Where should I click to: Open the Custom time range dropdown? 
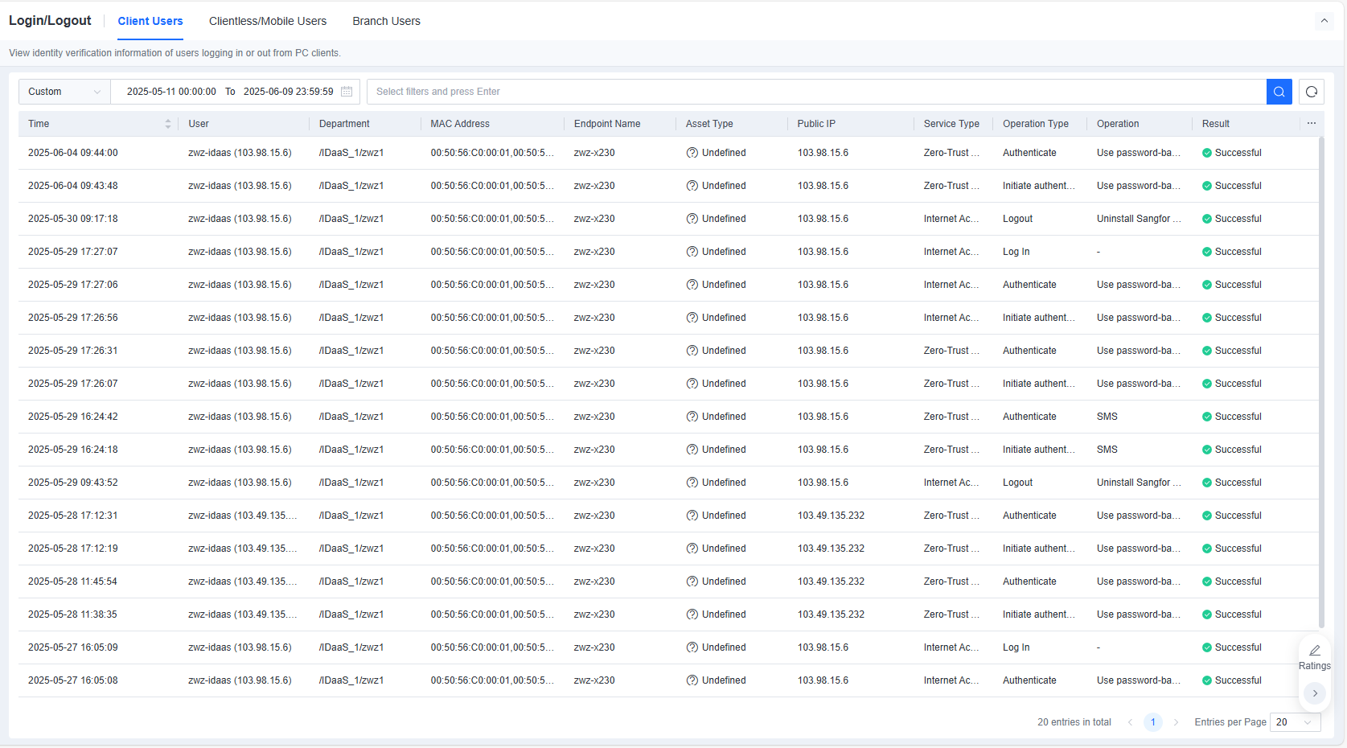pyautogui.click(x=64, y=92)
